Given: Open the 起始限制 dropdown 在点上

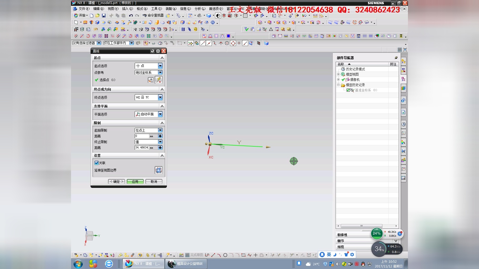Looking at the screenshot, I should coord(148,130).
